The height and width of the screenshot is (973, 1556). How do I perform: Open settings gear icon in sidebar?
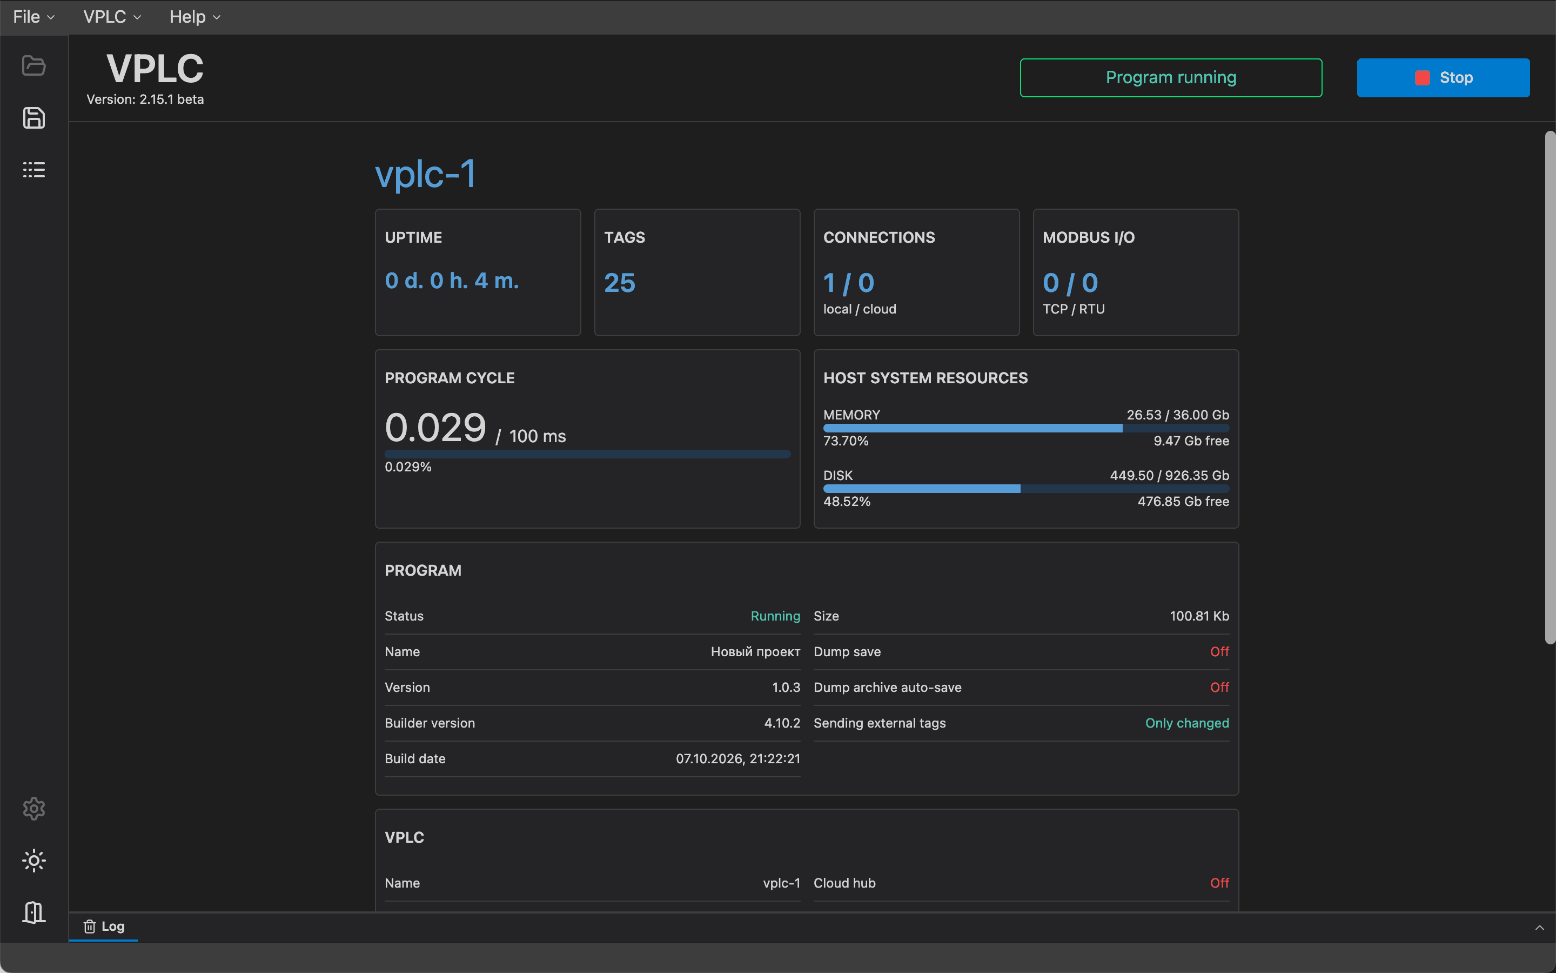33,808
